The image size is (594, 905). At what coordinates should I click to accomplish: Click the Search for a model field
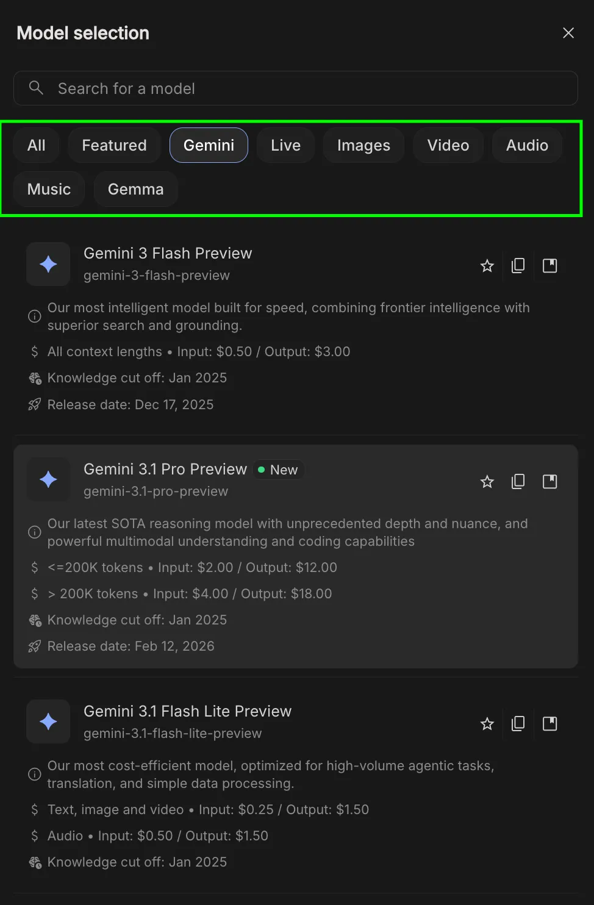[305, 88]
